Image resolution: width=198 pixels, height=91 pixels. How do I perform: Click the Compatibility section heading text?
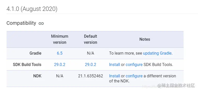point(21,23)
